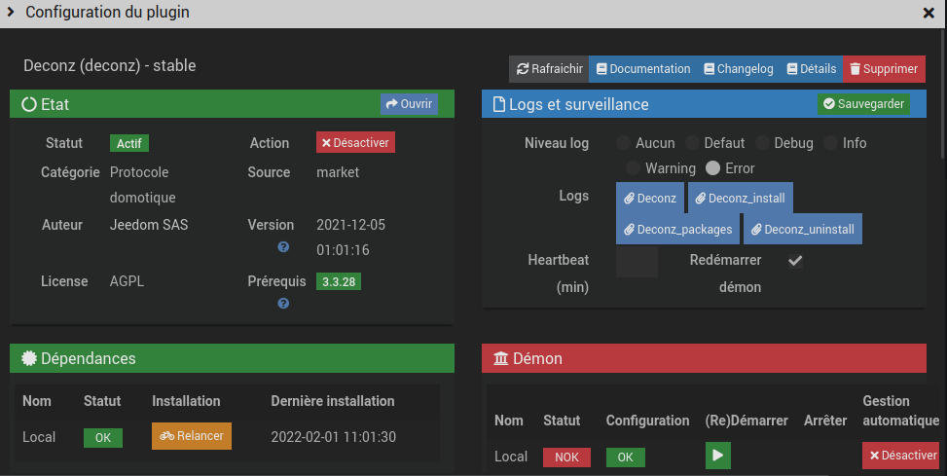947x476 pixels.
Task: Click the Etat circle icon in header
Action: tap(29, 104)
